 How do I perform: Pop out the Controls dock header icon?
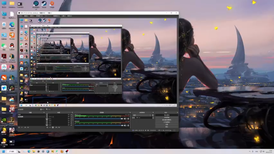(177, 113)
